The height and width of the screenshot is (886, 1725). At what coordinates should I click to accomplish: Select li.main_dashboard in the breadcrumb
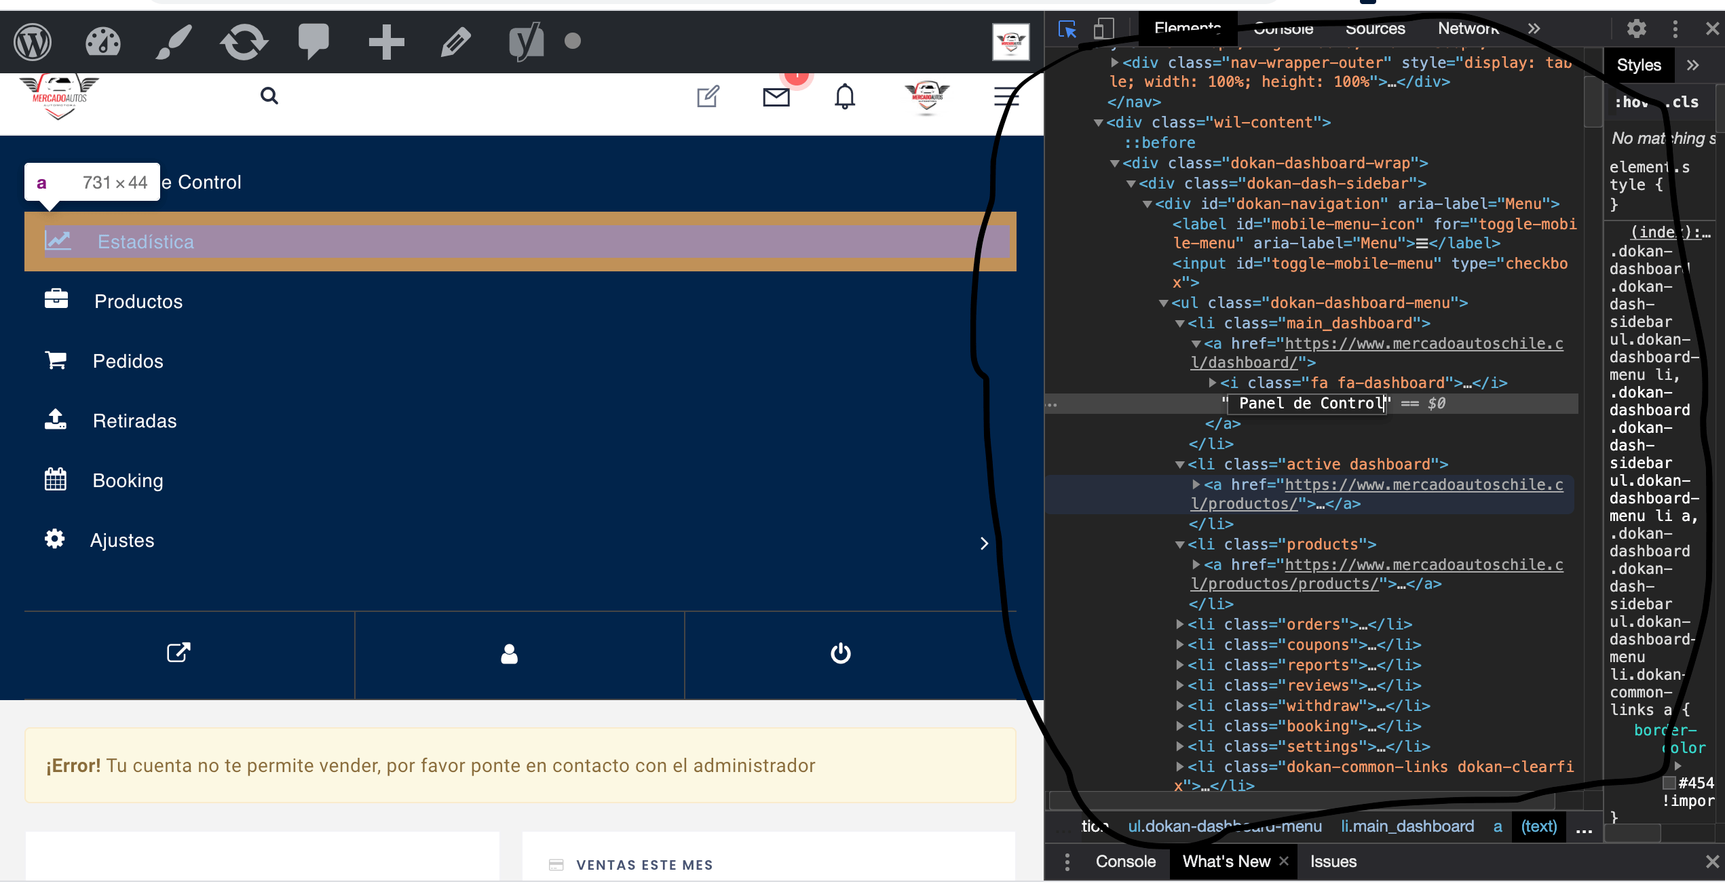(1407, 826)
